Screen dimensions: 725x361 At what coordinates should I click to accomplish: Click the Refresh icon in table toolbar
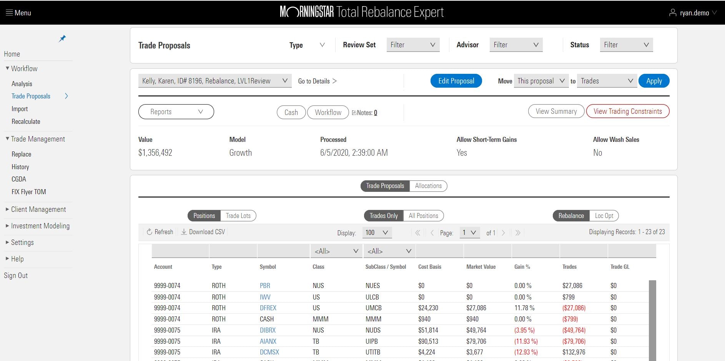(150, 232)
